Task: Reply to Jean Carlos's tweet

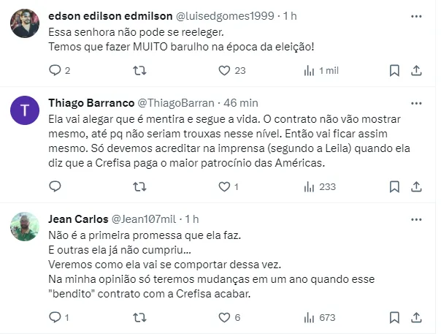Action: tap(55, 317)
